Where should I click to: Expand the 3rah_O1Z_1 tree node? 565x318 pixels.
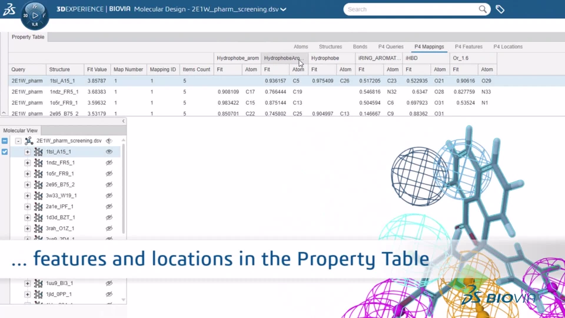[28, 228]
